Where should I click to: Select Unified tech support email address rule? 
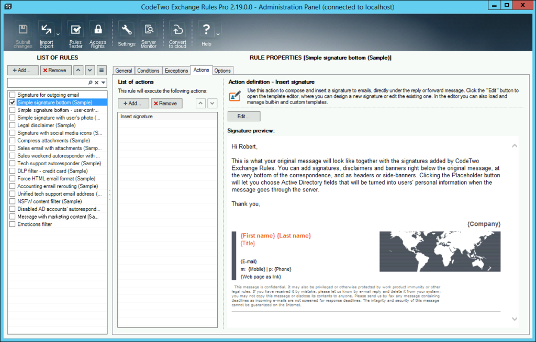pos(60,193)
